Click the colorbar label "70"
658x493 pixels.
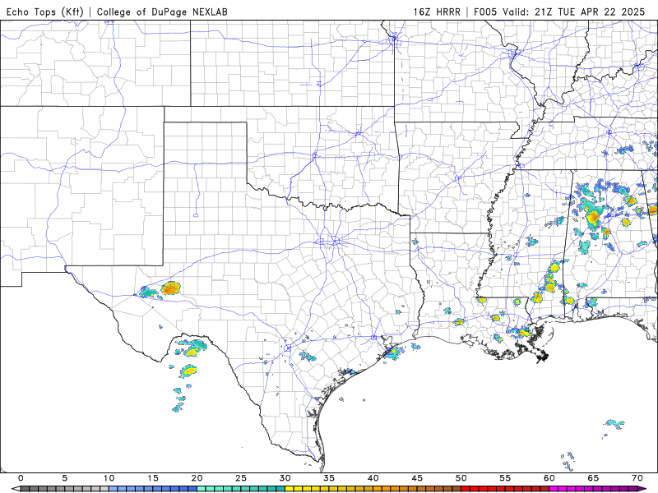tap(637, 478)
